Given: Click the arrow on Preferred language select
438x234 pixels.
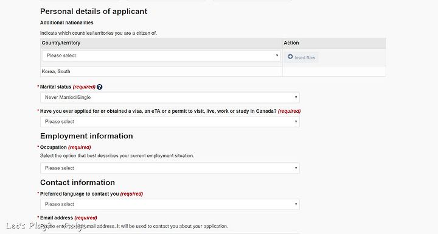Looking at the screenshot, I should coord(296,204).
